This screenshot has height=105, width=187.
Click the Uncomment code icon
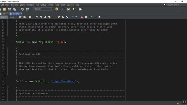tap(96, 17)
